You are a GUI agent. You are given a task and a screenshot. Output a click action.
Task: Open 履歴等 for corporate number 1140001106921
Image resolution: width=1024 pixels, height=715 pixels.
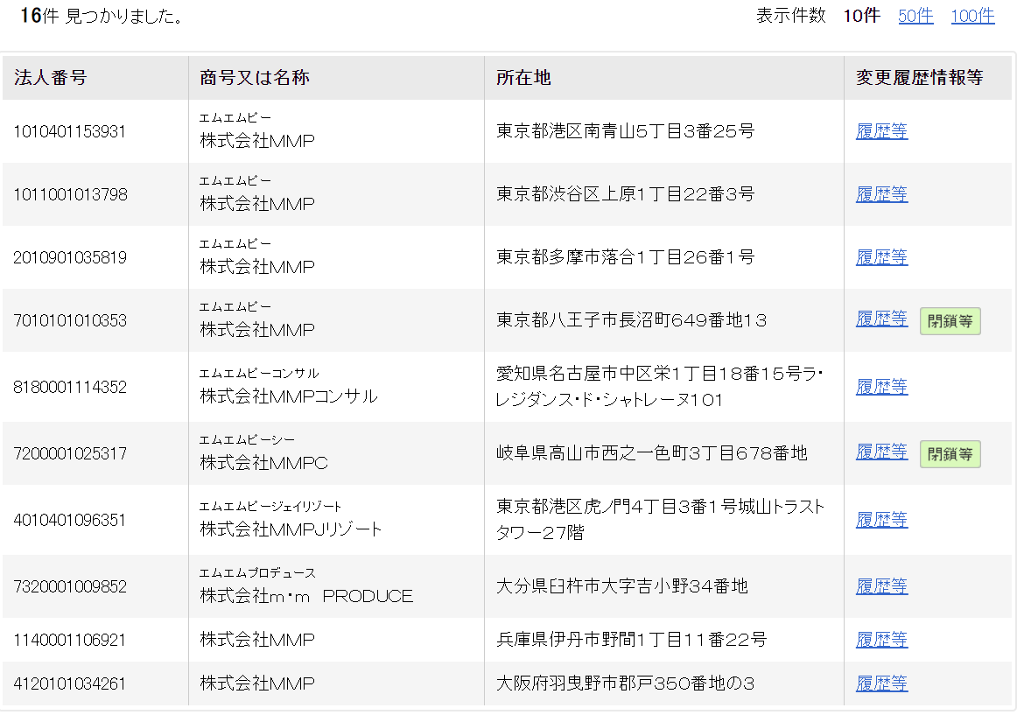tap(881, 640)
